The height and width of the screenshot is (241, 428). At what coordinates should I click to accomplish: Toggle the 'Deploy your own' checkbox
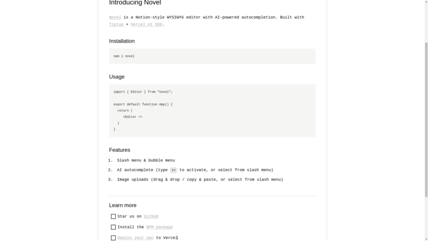(113, 238)
